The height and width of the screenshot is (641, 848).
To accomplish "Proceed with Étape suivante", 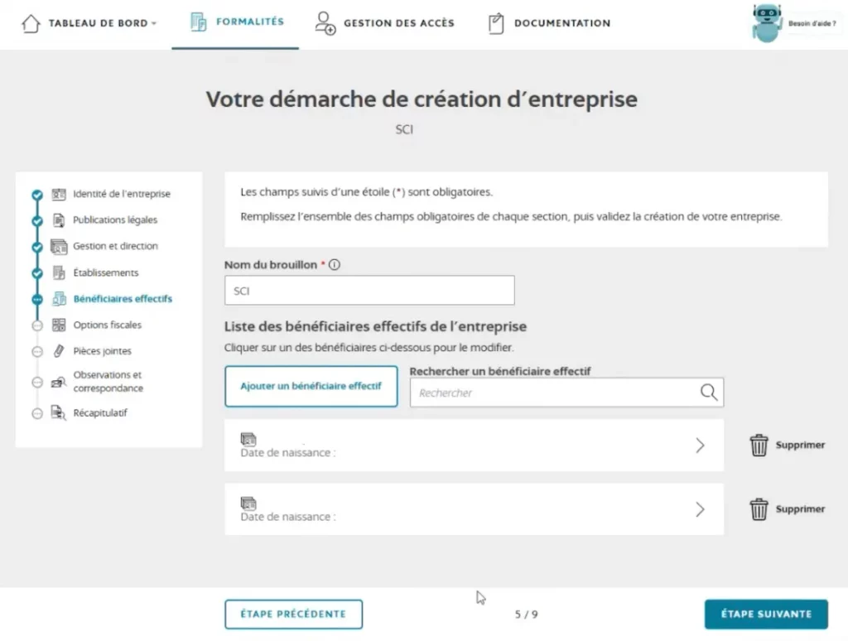I will click(765, 614).
